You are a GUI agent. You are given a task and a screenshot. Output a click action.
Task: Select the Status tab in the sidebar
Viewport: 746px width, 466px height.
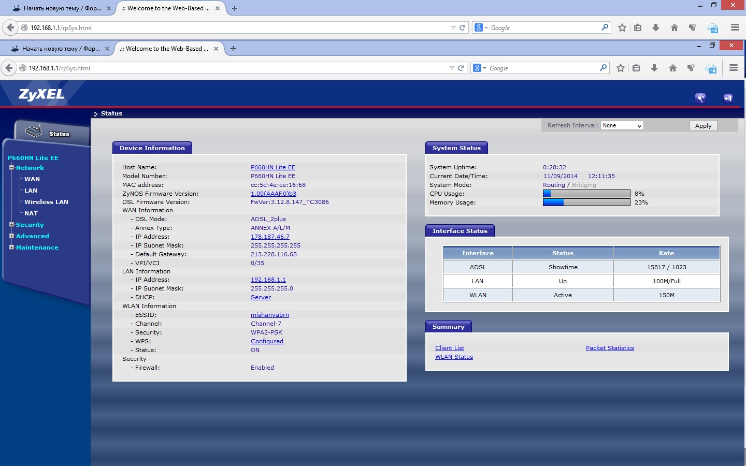coord(52,133)
